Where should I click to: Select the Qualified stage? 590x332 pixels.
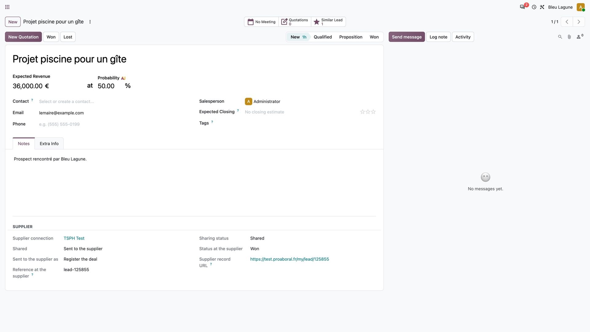tap(323, 37)
